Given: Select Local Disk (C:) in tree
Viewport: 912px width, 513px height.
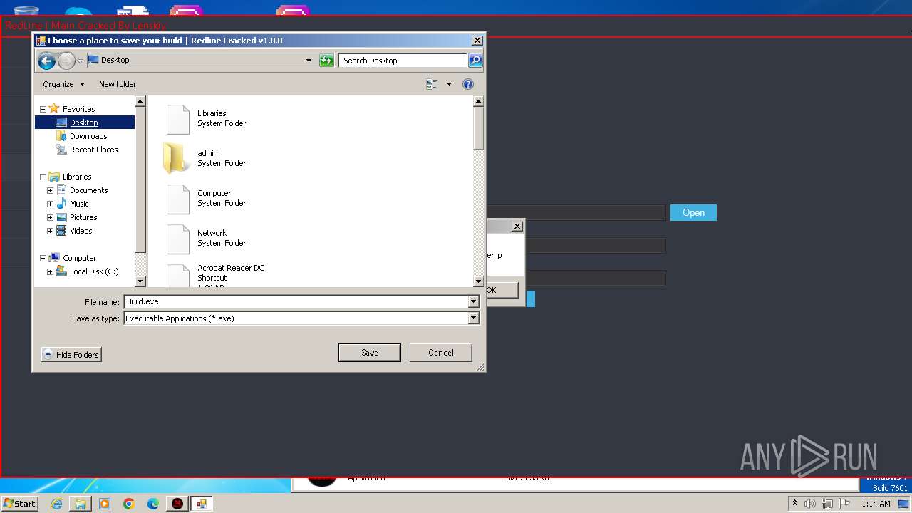Looking at the screenshot, I should coord(94,271).
